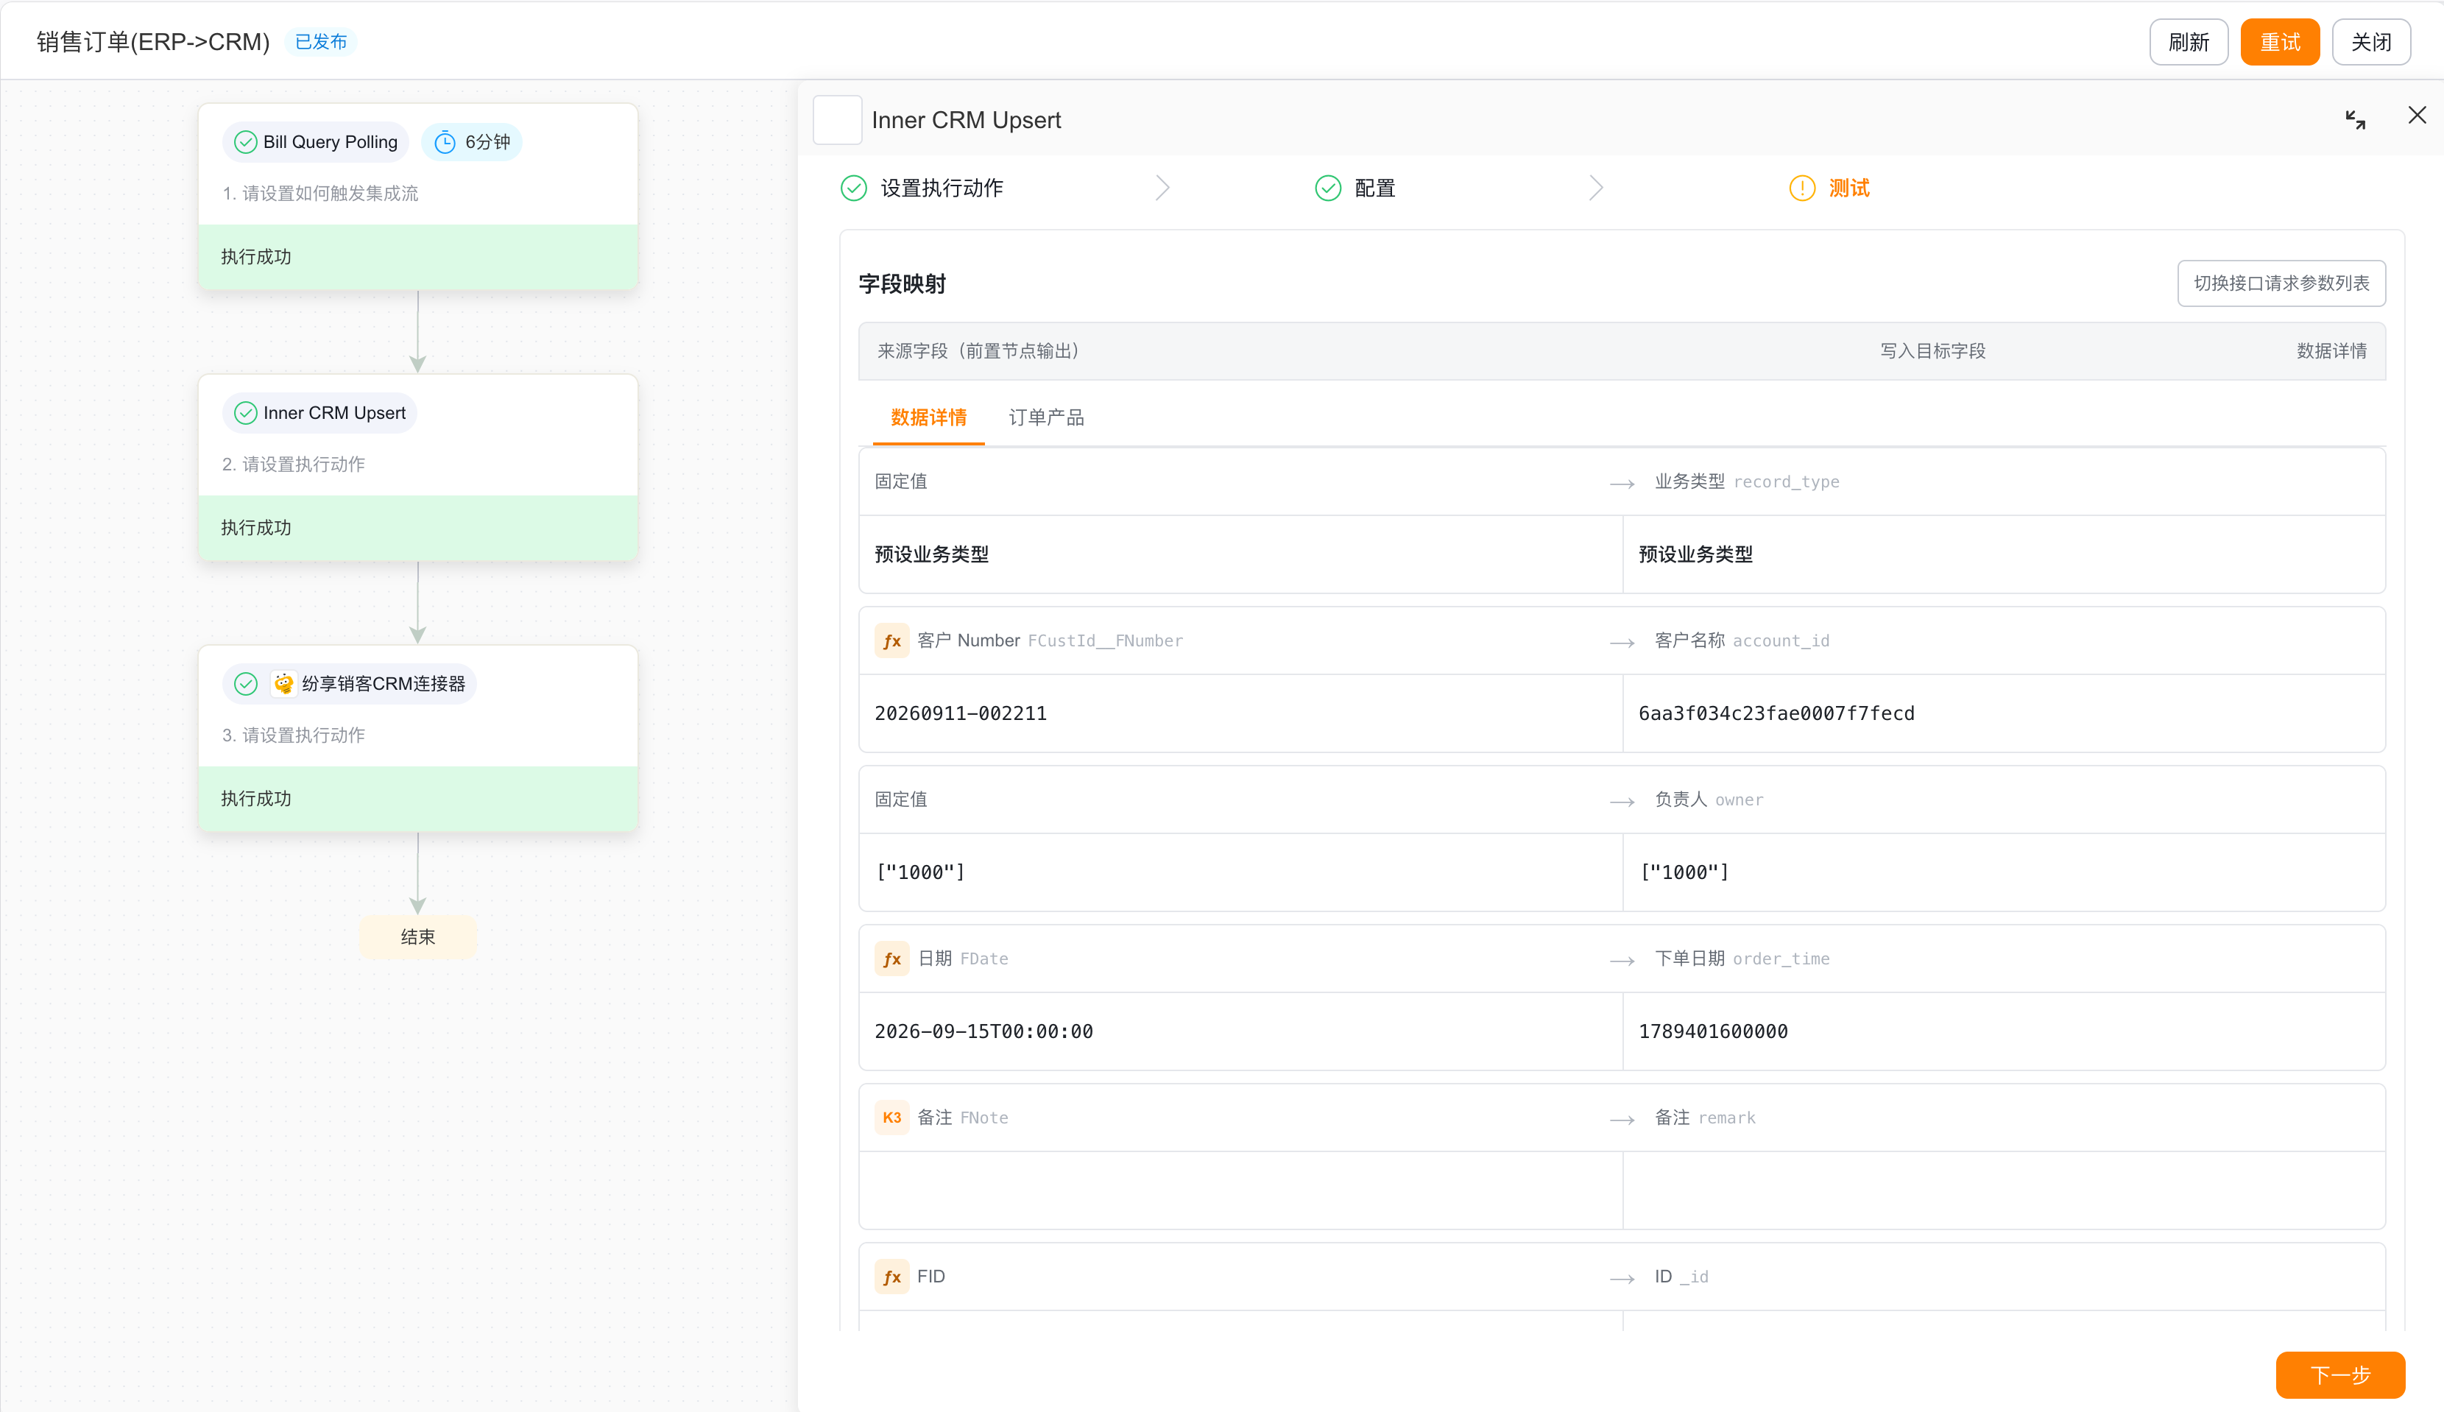Image resolution: width=2444 pixels, height=1412 pixels.
Task: Click the mapping arrow for 备注 remark
Action: (x=1622, y=1119)
